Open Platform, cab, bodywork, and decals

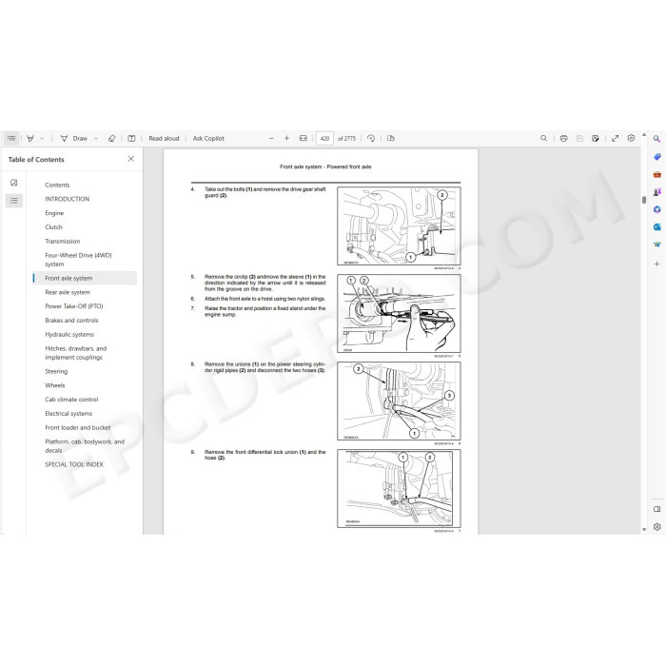[x=85, y=446]
